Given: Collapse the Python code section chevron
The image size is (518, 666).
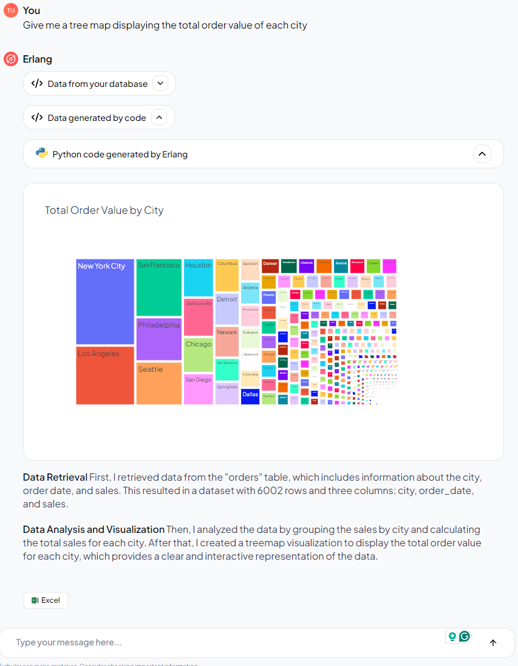Looking at the screenshot, I should tap(482, 154).
